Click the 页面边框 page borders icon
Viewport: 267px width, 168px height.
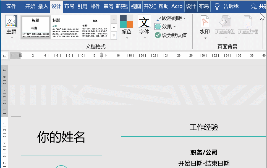(248, 22)
